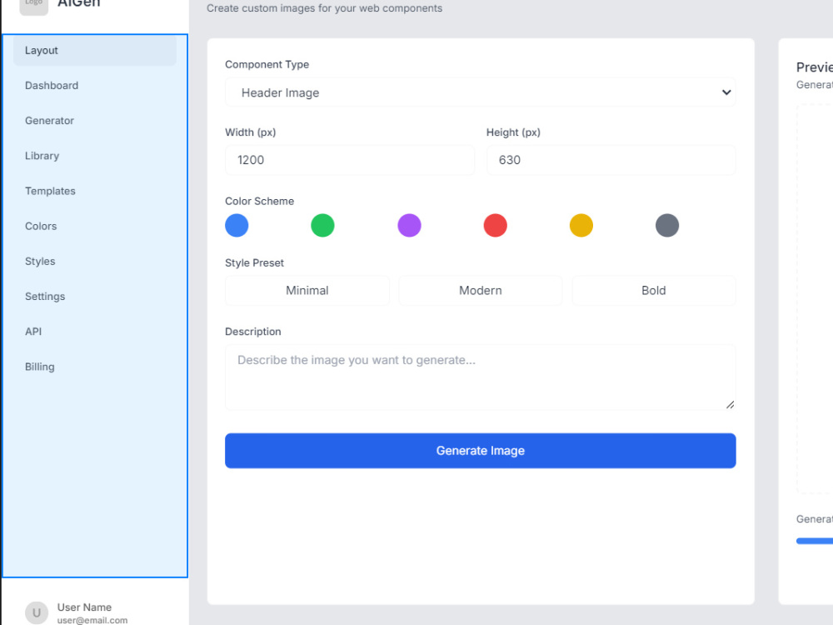The image size is (833, 625).
Task: Click the generation progress bar
Action: click(x=815, y=541)
